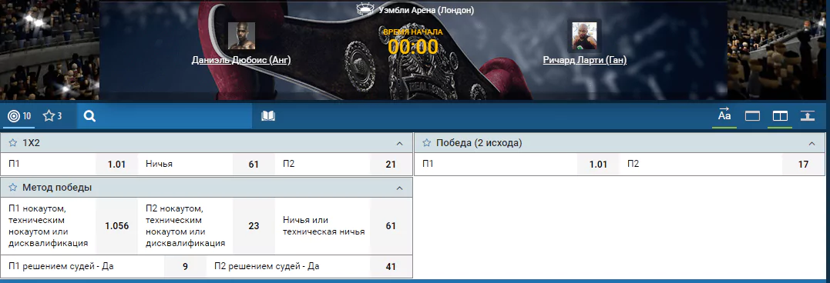The width and height of the screenshot is (830, 283).
Task: Switch to single column layout icon
Action: [x=753, y=116]
